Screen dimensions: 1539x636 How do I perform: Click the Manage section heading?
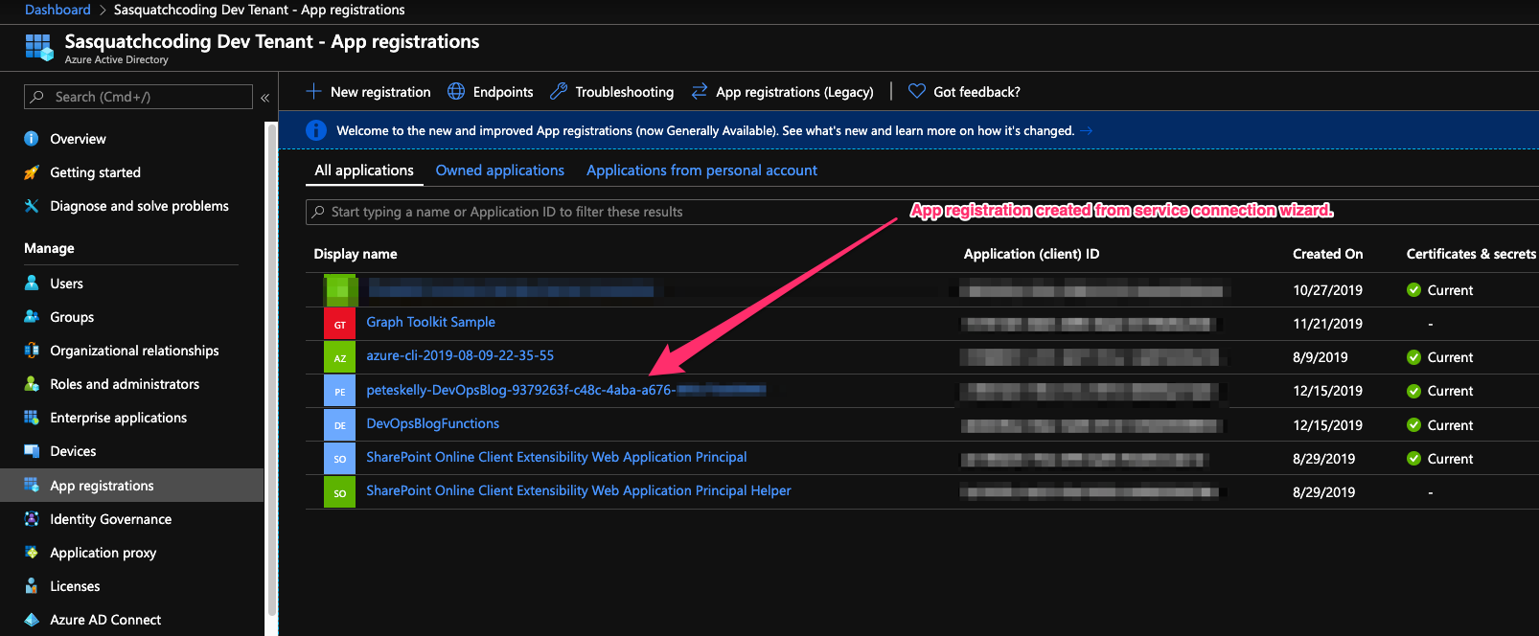(x=49, y=248)
